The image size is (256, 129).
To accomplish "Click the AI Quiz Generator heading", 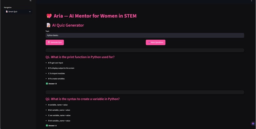I will (x=68, y=25).
